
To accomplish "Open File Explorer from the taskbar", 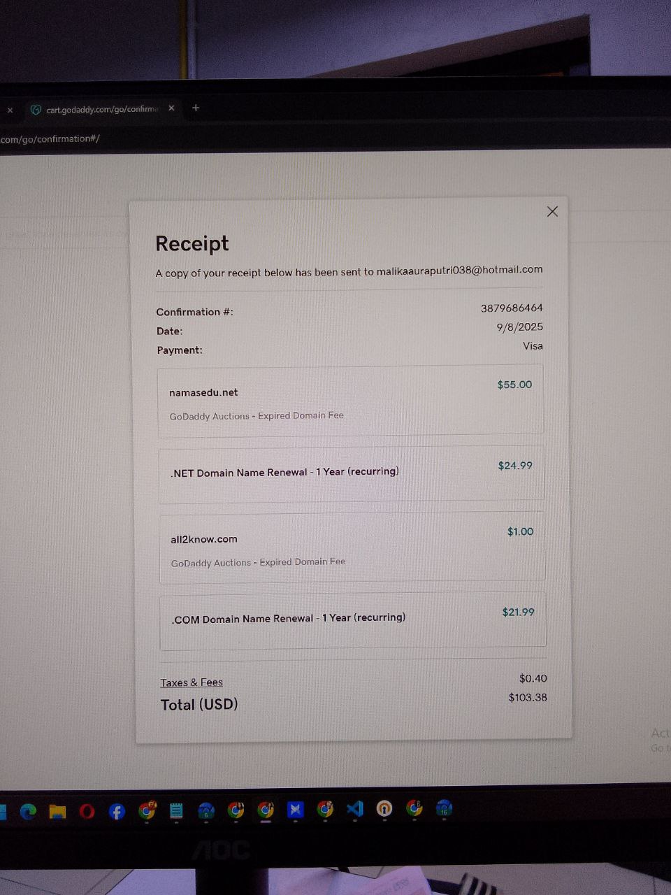I will [x=57, y=811].
